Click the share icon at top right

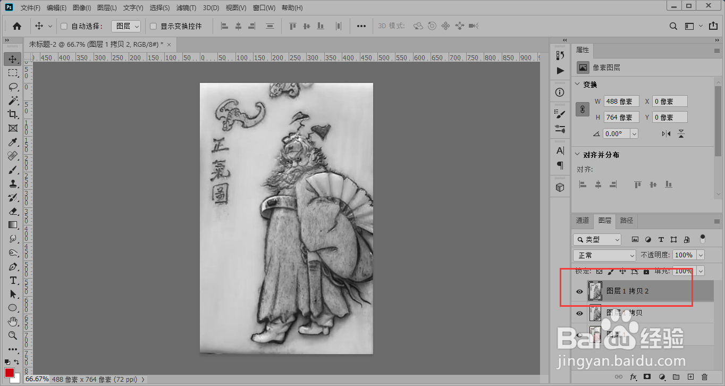[713, 26]
